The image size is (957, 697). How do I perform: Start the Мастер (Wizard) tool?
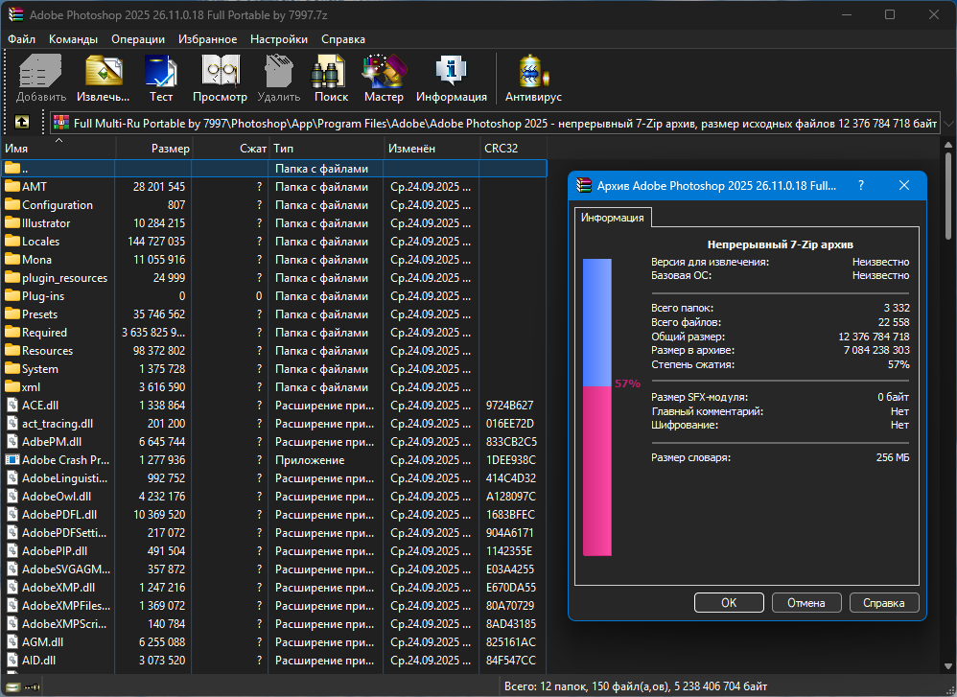384,78
